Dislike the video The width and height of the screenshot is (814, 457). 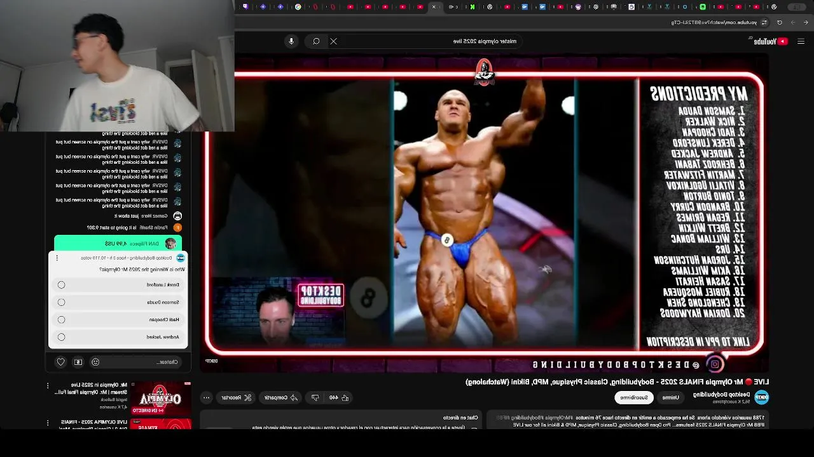315,398
